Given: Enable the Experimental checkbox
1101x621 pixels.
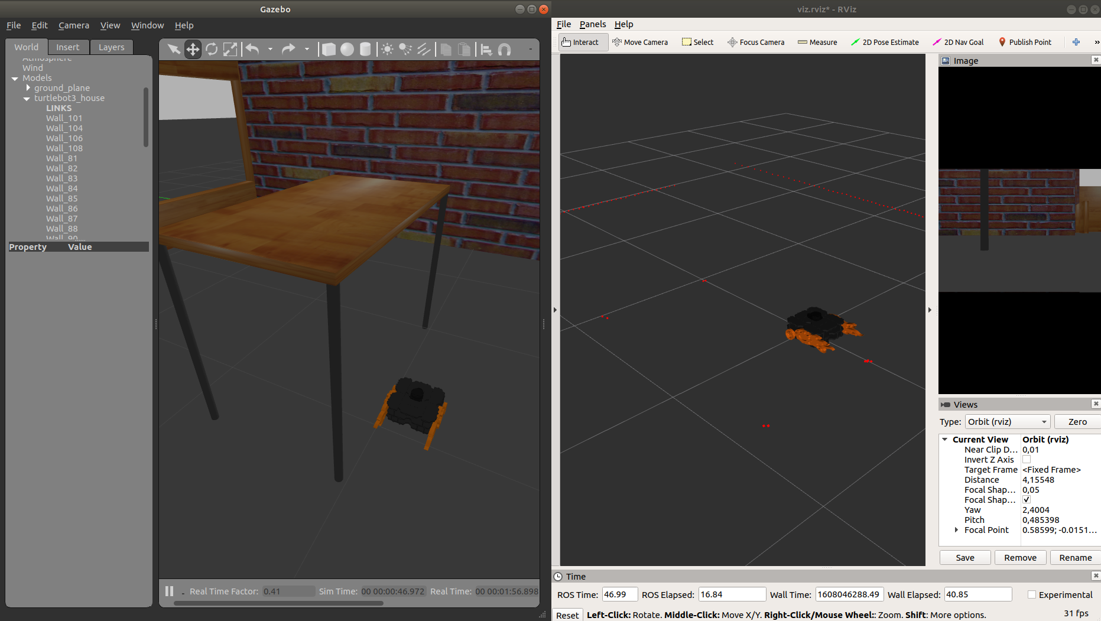Looking at the screenshot, I should pyautogui.click(x=1032, y=594).
